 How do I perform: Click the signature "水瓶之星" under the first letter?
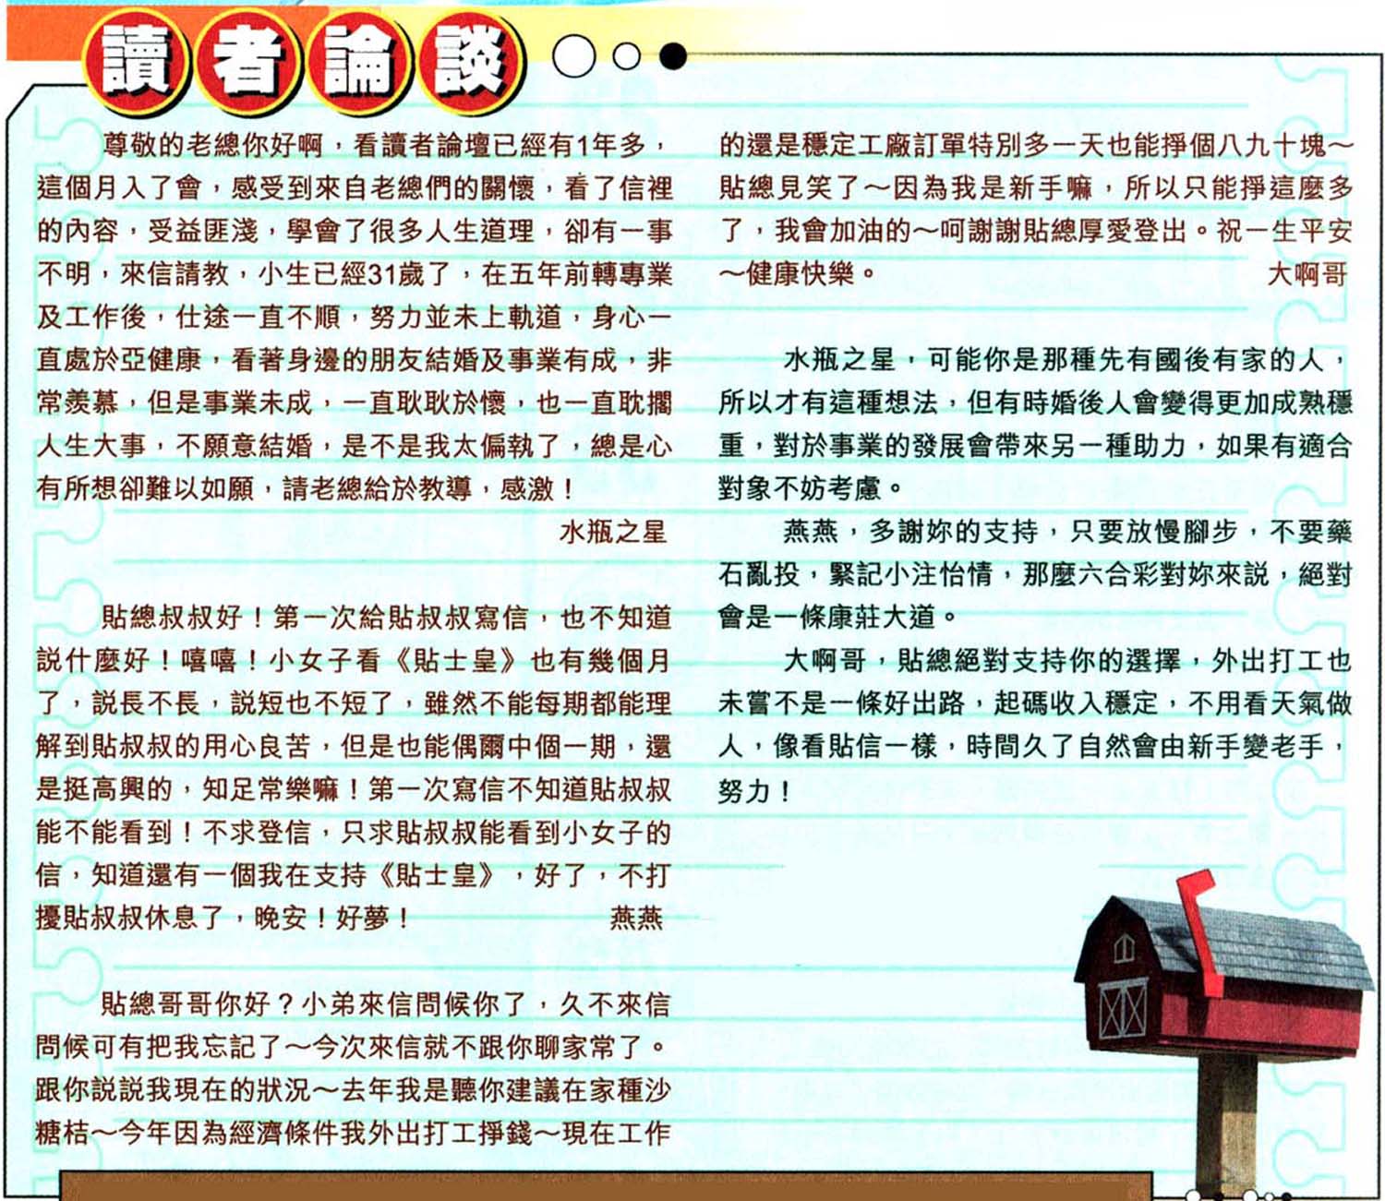pyautogui.click(x=613, y=532)
